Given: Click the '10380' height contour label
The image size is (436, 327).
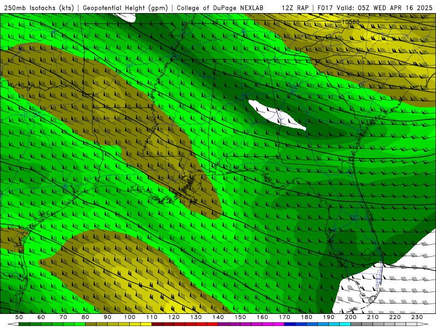Looking at the screenshot, I should tap(350, 22).
